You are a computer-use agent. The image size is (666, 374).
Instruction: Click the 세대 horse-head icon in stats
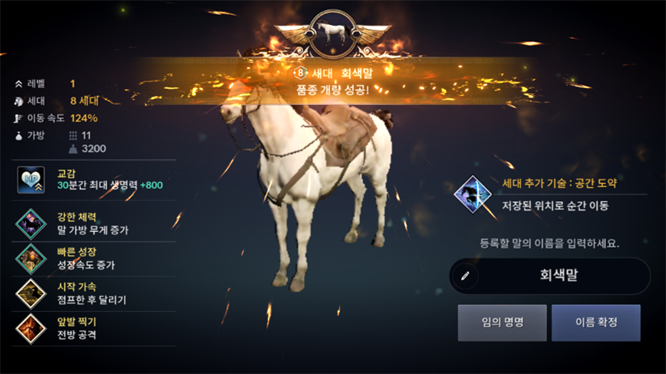tap(18, 101)
